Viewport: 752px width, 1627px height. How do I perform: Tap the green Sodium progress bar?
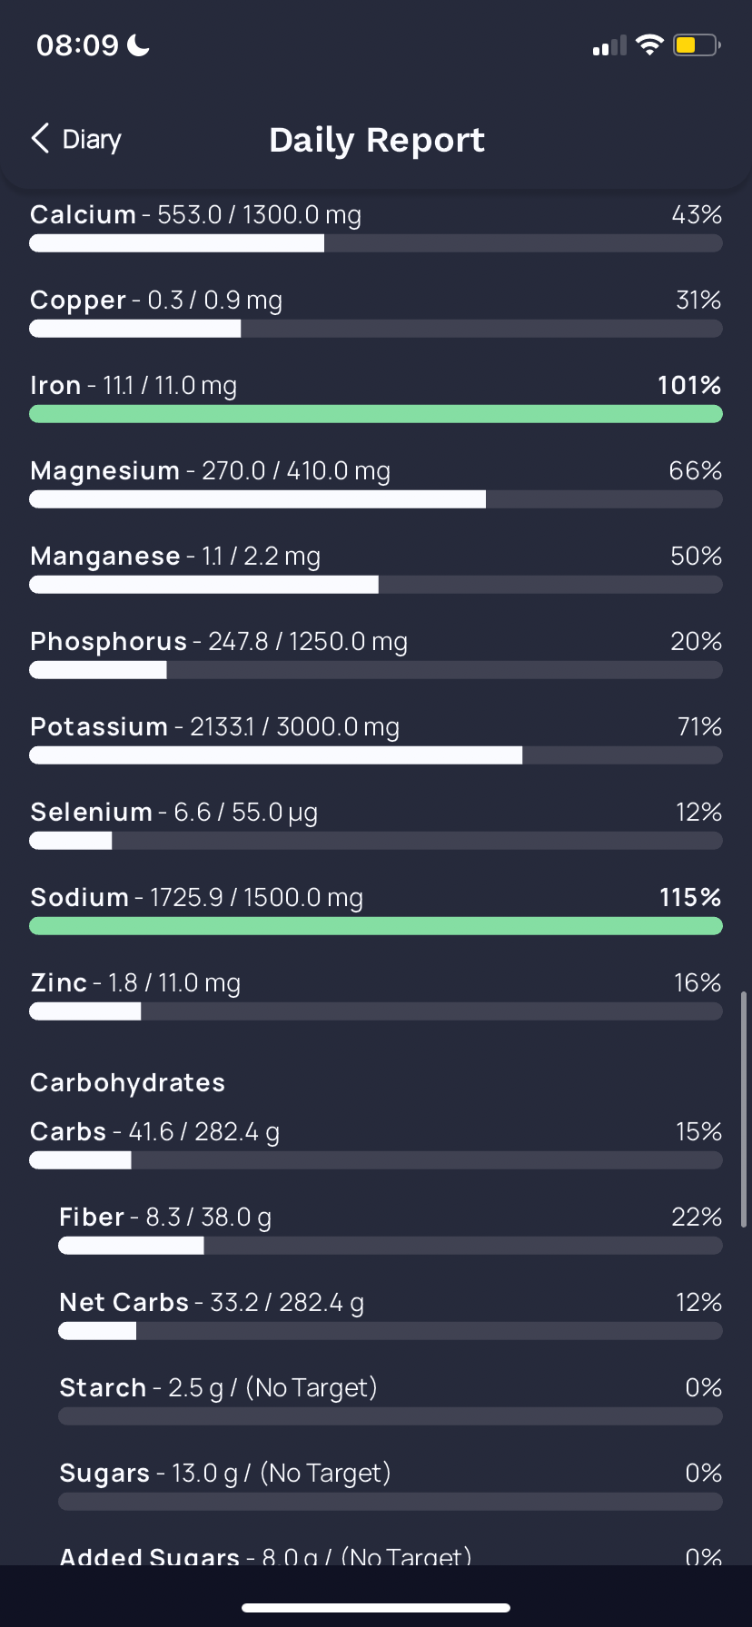pyautogui.click(x=376, y=926)
